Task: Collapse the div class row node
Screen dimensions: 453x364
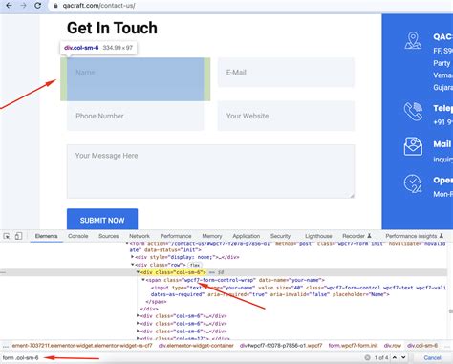Action: pyautogui.click(x=132, y=265)
